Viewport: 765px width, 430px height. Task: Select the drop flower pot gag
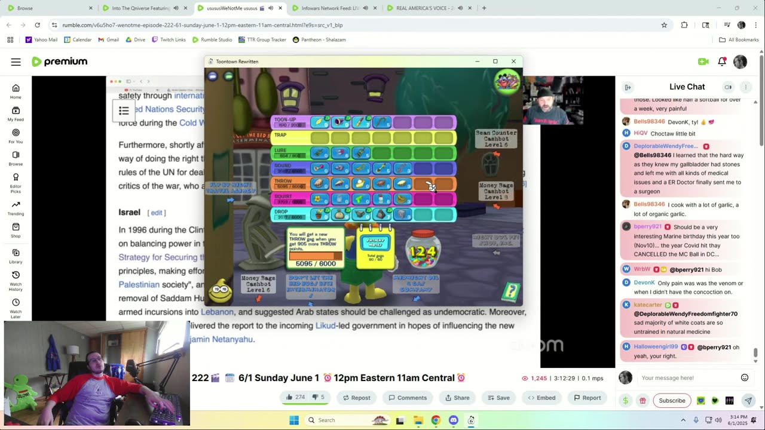320,214
